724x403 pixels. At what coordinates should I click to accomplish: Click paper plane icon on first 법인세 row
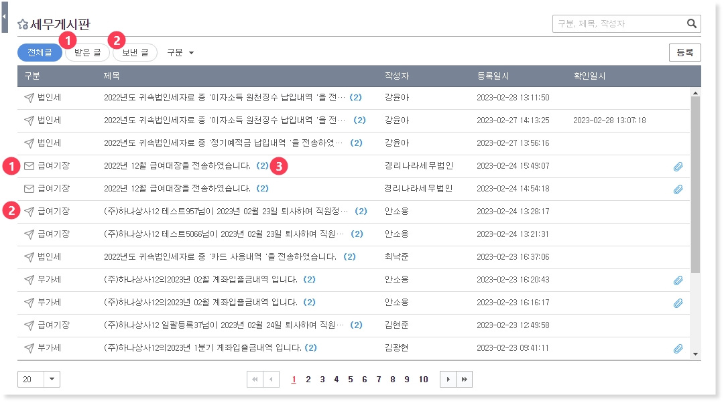point(29,98)
